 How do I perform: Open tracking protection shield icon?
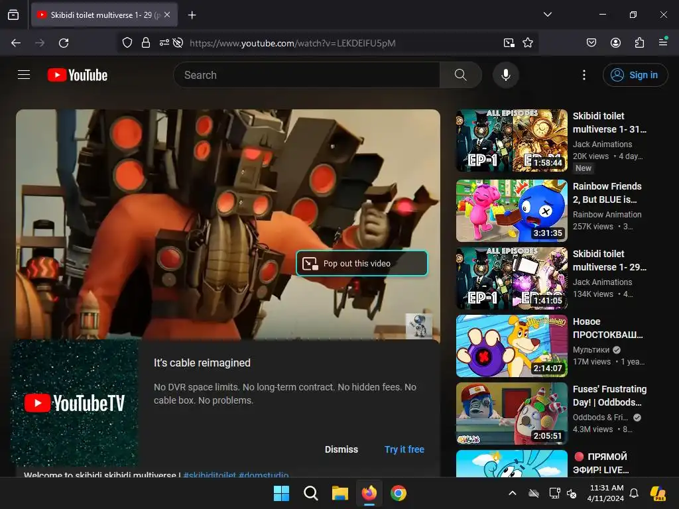click(x=127, y=43)
